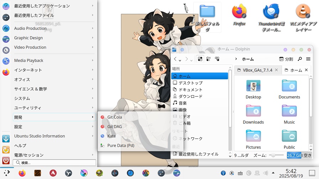Open the clock showing 5:42
Image resolution: width=319 pixels, height=179 pixels.
click(291, 173)
